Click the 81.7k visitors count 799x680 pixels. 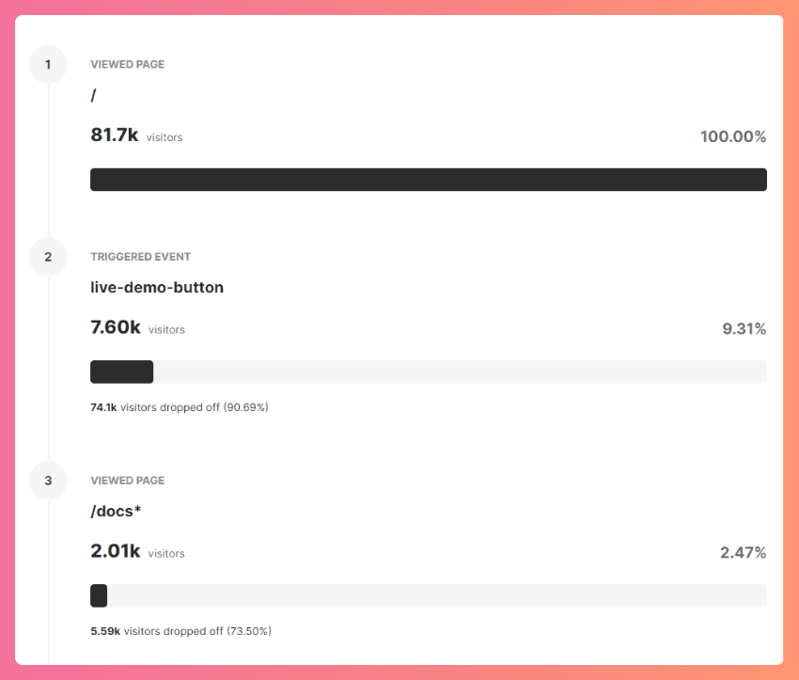(x=115, y=135)
